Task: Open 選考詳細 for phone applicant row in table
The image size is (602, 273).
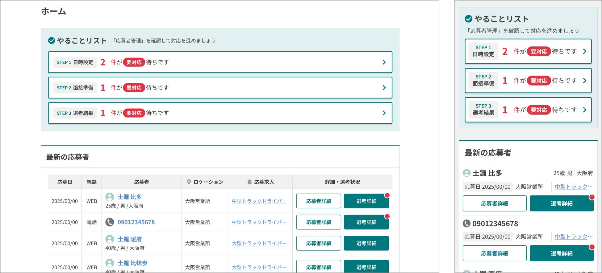Action: pyautogui.click(x=366, y=222)
